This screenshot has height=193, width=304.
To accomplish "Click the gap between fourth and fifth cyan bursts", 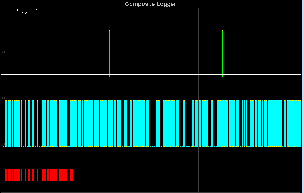I will coord(248,123).
